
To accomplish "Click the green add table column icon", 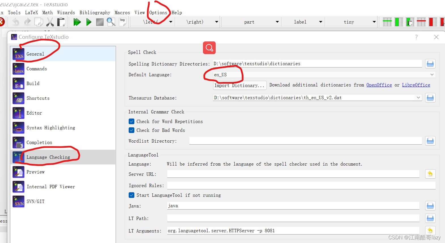I will [x=399, y=22].
